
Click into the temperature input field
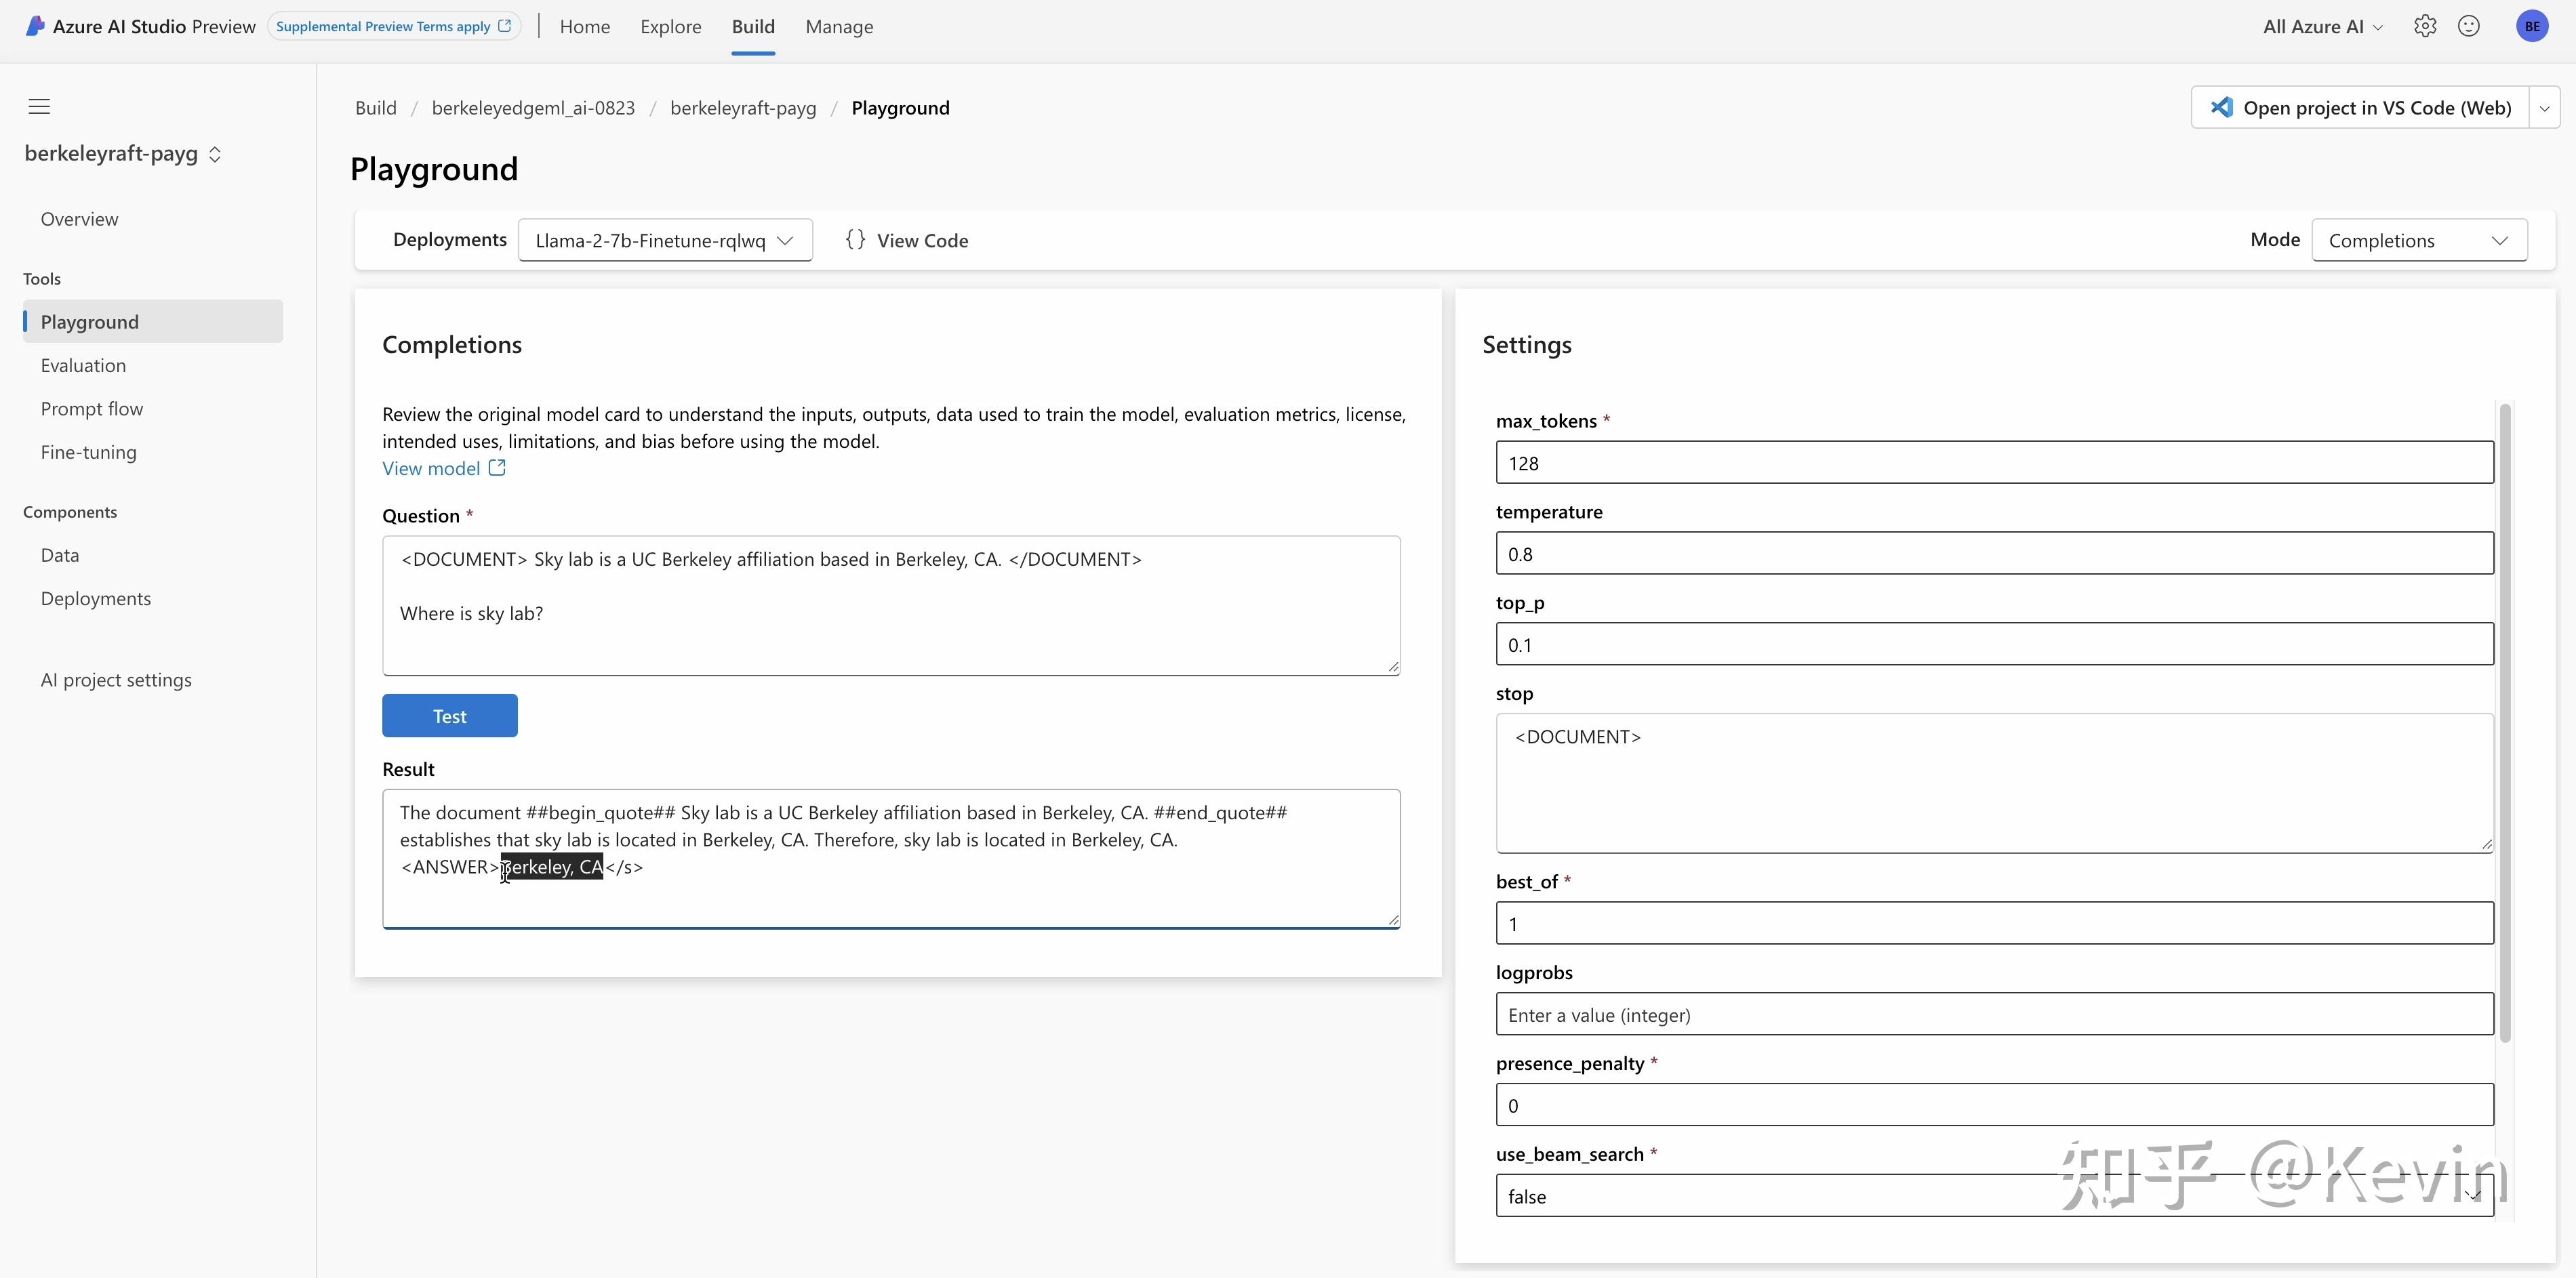(x=1994, y=554)
